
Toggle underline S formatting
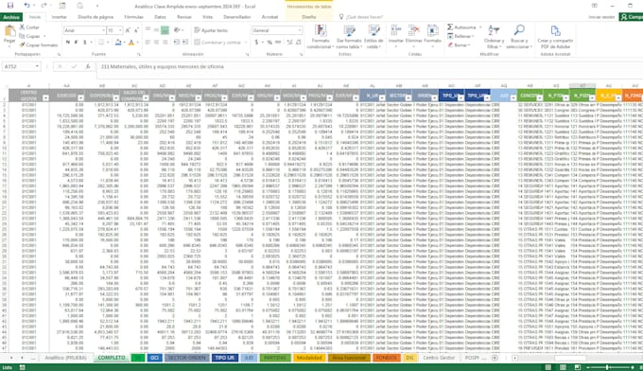coord(85,42)
